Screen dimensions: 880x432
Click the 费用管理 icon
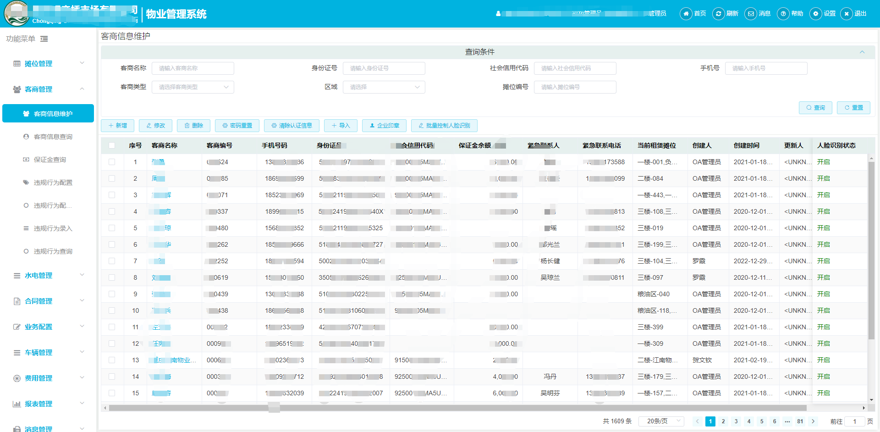click(x=17, y=378)
